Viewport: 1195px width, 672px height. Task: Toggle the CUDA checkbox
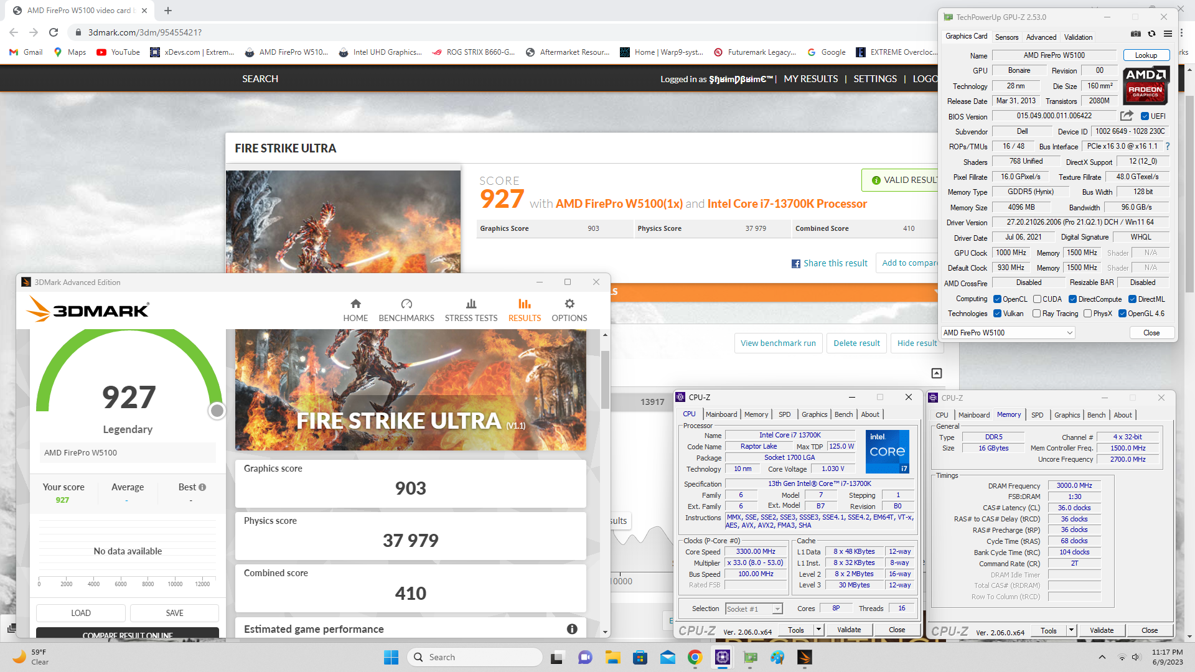click(x=1037, y=299)
